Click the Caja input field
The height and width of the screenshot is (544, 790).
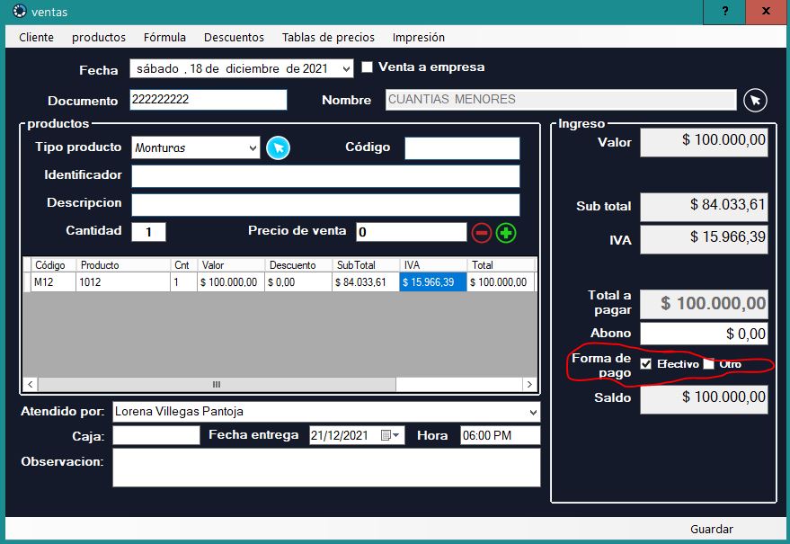156,435
